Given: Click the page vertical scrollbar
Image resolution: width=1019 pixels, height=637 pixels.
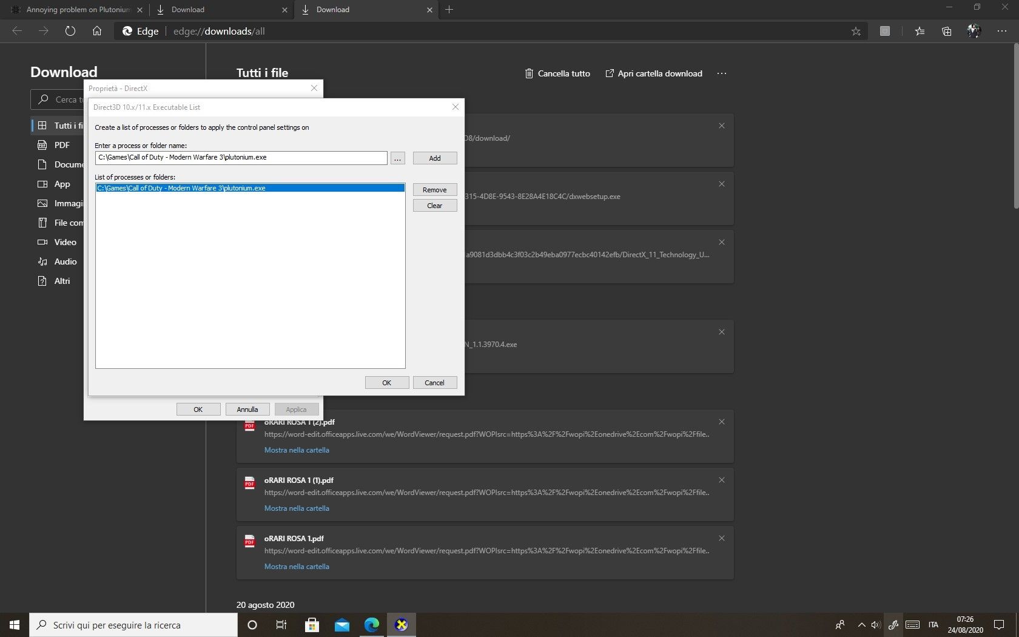Looking at the screenshot, I should [x=1016, y=127].
